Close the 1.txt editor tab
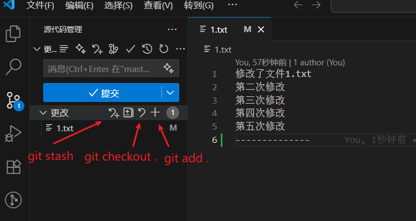Viewport: 416px width, 221px height. [x=261, y=29]
